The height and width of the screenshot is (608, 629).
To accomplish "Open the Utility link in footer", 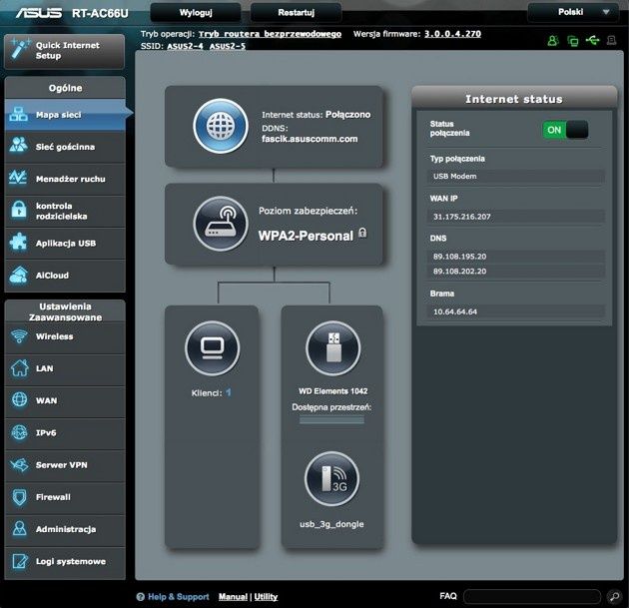I will pos(266,597).
